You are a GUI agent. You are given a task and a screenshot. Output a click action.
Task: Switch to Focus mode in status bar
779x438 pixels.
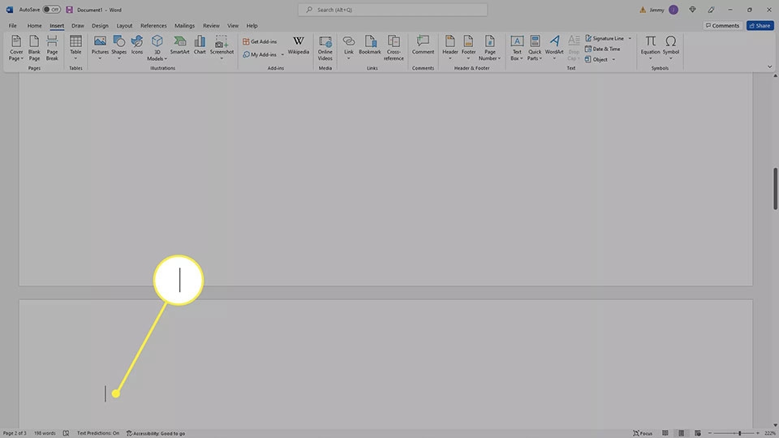(643, 433)
